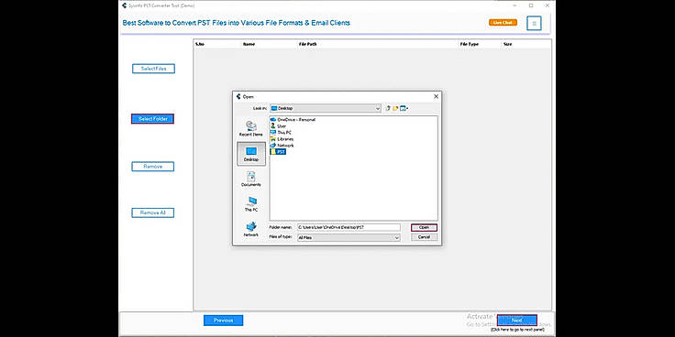
Task: Click the Name column header
Action: [x=249, y=44]
